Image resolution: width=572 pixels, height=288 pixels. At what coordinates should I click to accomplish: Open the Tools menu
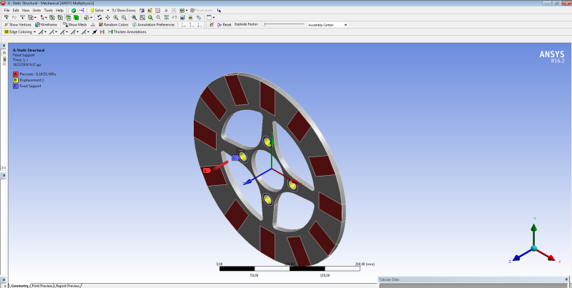click(x=49, y=10)
